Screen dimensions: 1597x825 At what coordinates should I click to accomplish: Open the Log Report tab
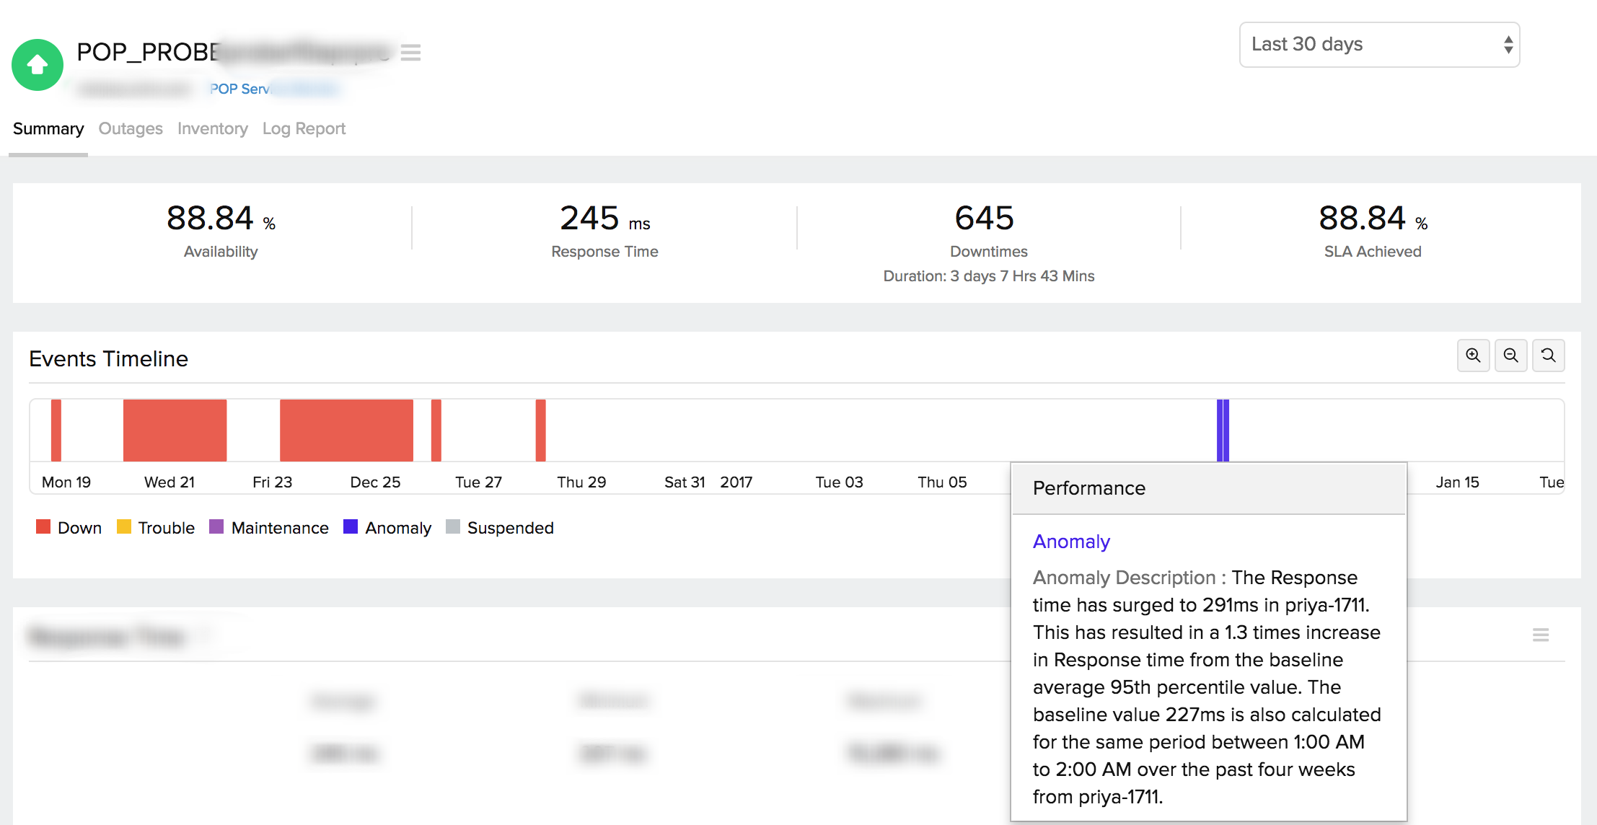point(304,128)
